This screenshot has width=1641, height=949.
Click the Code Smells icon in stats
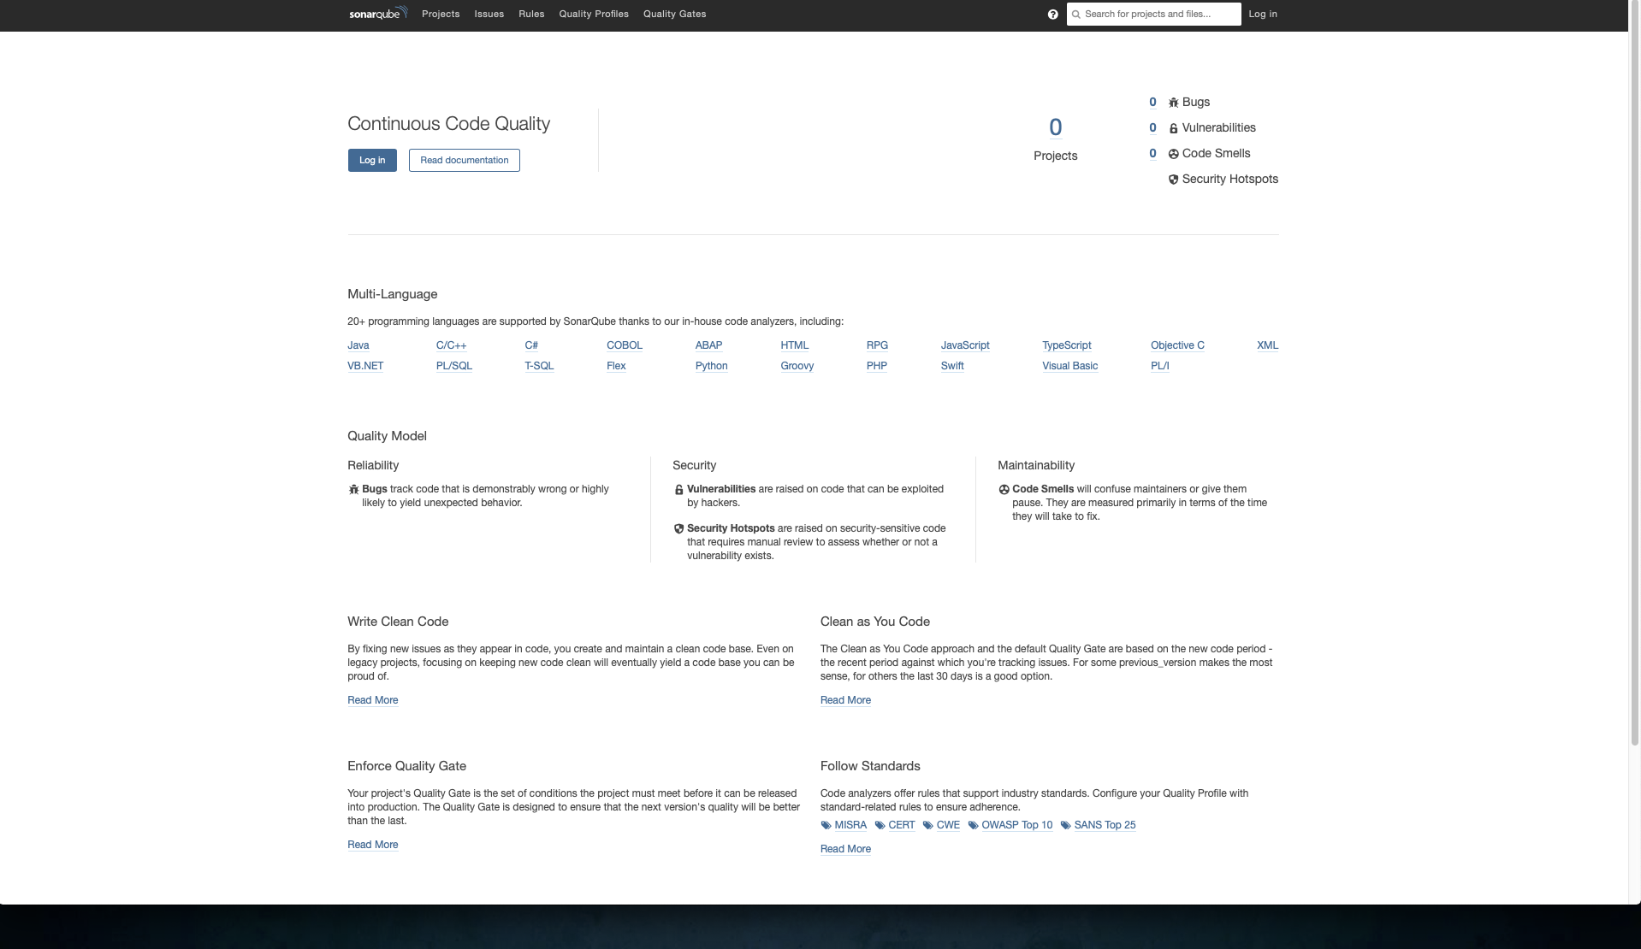pos(1173,154)
